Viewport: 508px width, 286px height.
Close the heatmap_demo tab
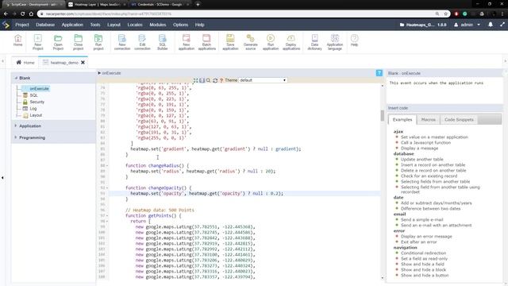point(83,63)
